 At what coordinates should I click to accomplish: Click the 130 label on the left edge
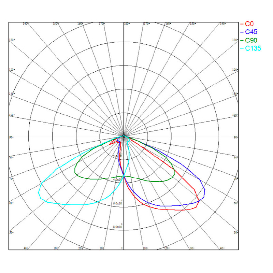(12, 40)
